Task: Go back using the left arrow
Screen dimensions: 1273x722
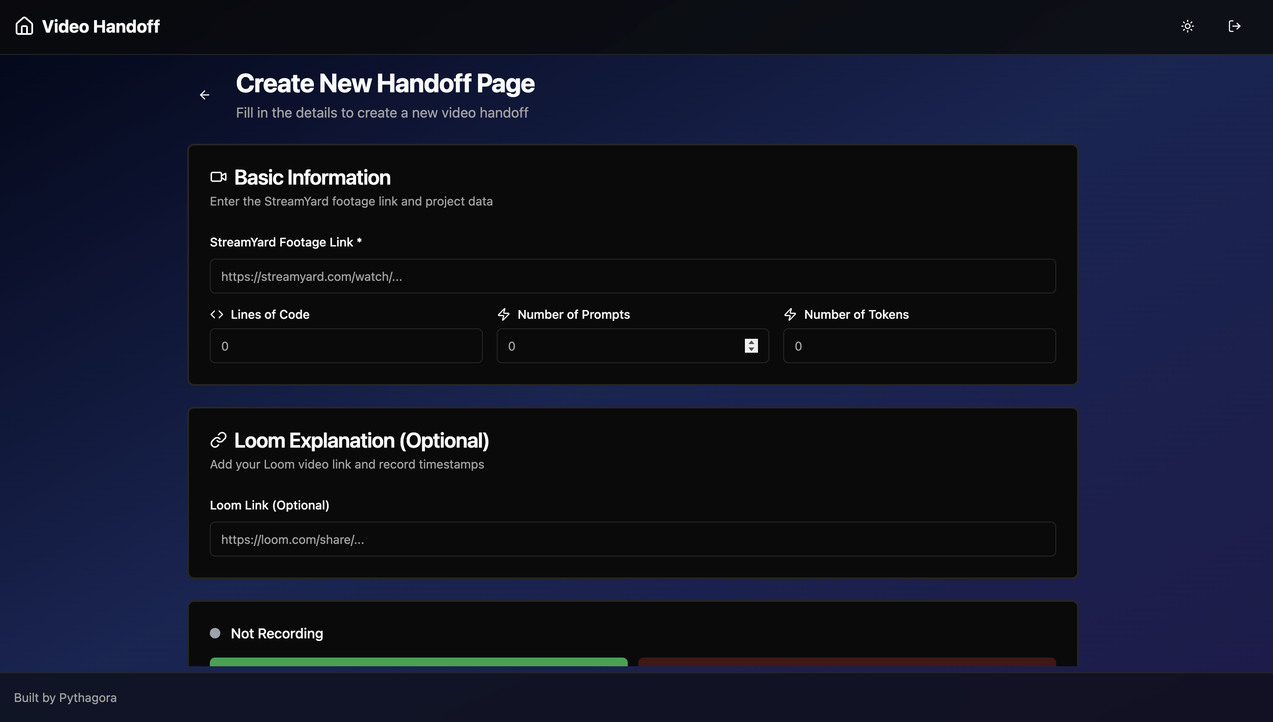Action: pyautogui.click(x=204, y=94)
